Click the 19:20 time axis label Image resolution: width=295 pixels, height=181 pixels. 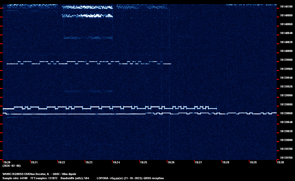click(7, 162)
